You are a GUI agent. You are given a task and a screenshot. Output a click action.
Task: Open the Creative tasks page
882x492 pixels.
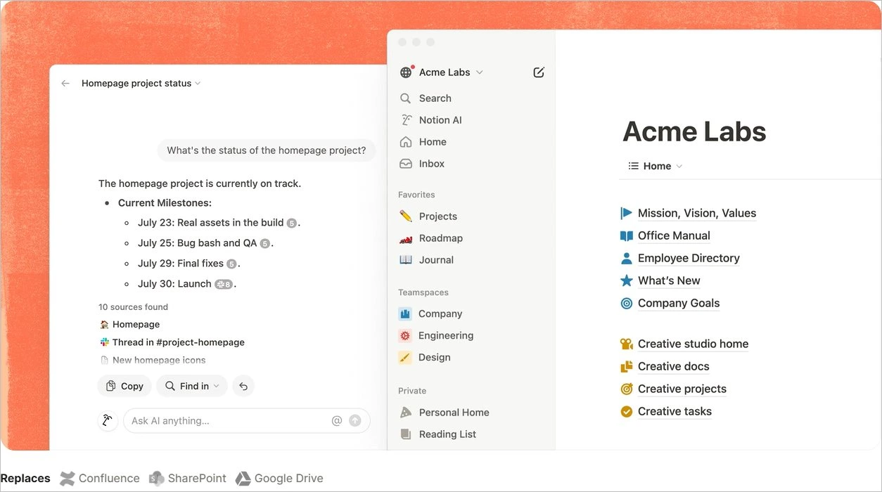[675, 411]
